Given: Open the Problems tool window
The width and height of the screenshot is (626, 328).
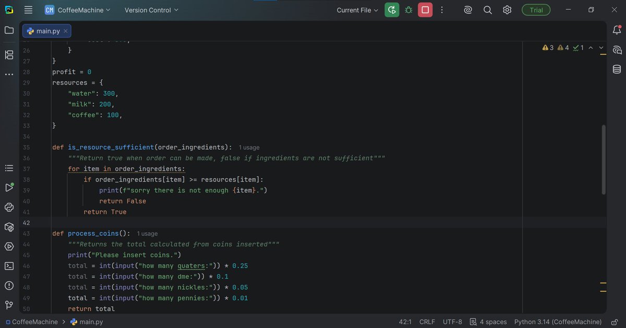Looking at the screenshot, I should [x=9, y=285].
